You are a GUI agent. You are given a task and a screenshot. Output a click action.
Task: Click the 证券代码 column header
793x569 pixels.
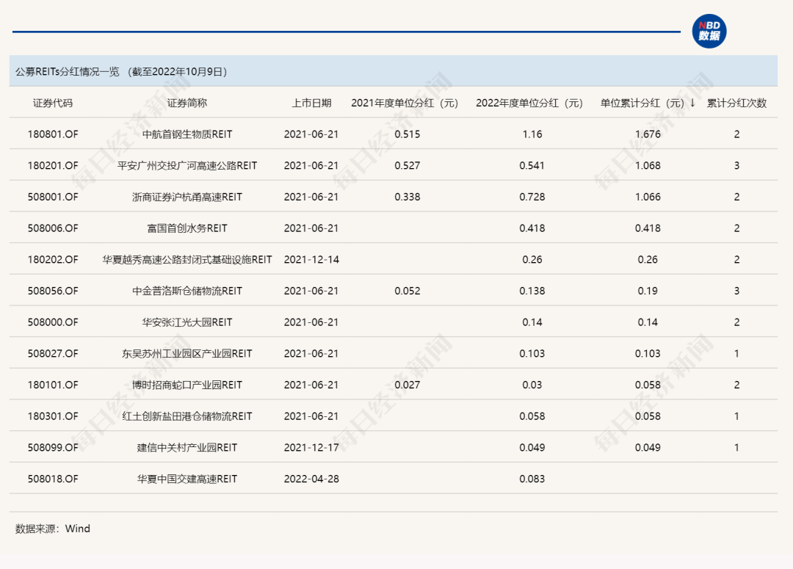53,104
